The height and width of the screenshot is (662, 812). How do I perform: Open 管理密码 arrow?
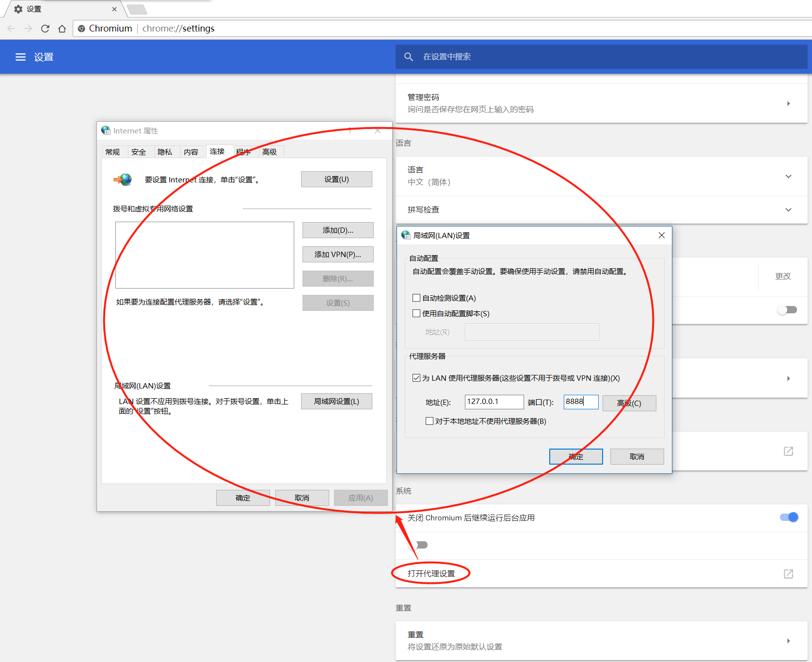click(x=789, y=103)
